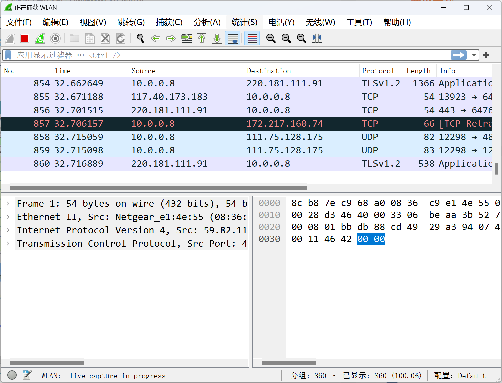Open the 工具(T) menu
This screenshot has height=383, width=502.
pyautogui.click(x=359, y=22)
